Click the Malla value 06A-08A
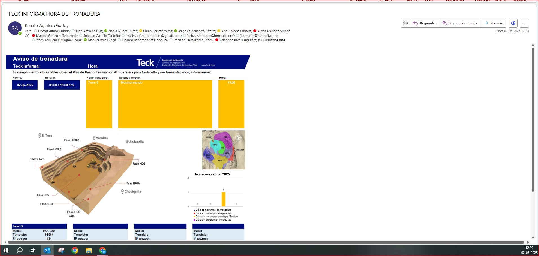Image resolution: width=539 pixels, height=256 pixels. [x=49, y=231]
